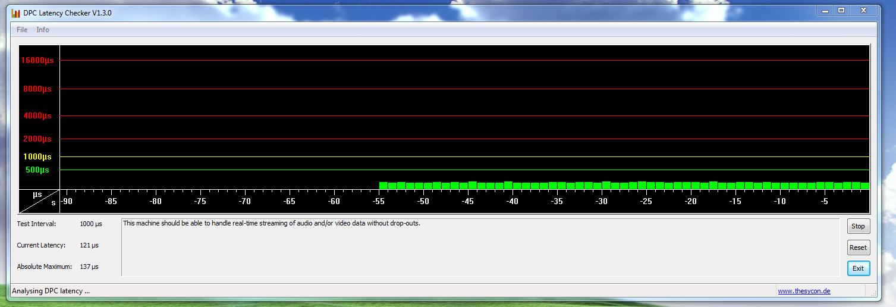Click the -5 time axis label
The width and height of the screenshot is (896, 307).
[824, 202]
